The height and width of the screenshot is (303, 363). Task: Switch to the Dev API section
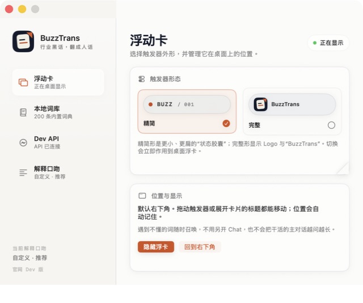(58, 142)
